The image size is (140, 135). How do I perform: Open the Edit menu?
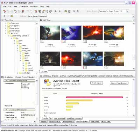click(10, 7)
